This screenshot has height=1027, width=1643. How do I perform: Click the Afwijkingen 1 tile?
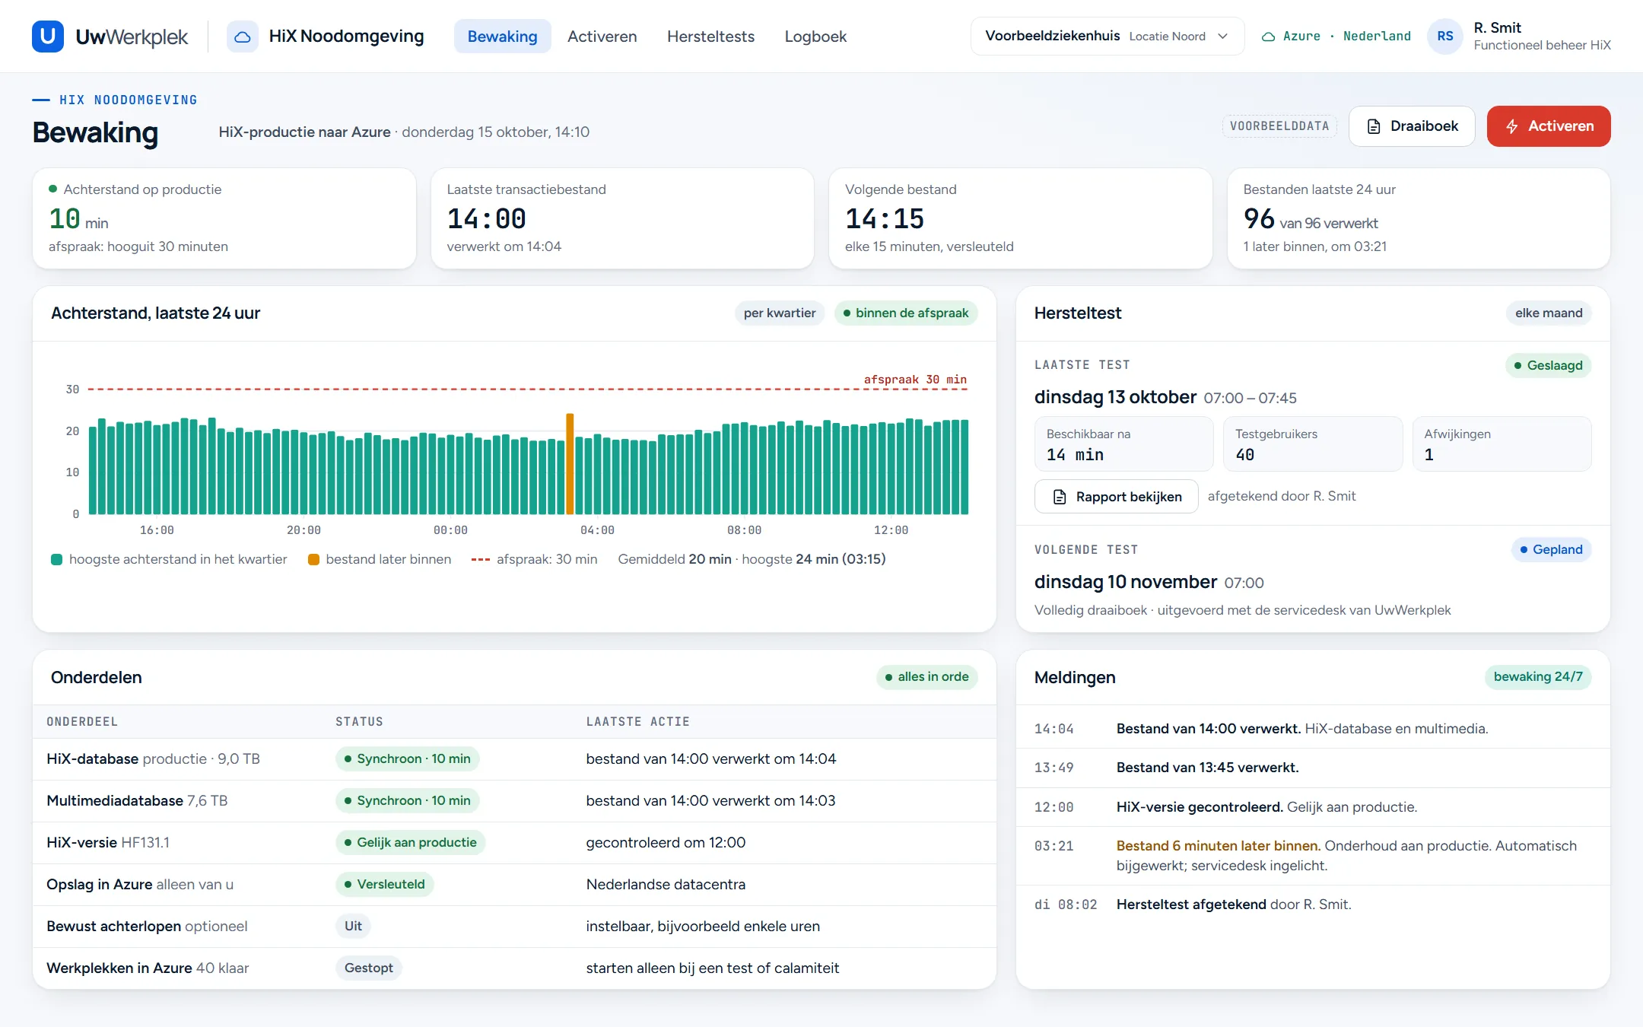tap(1502, 444)
